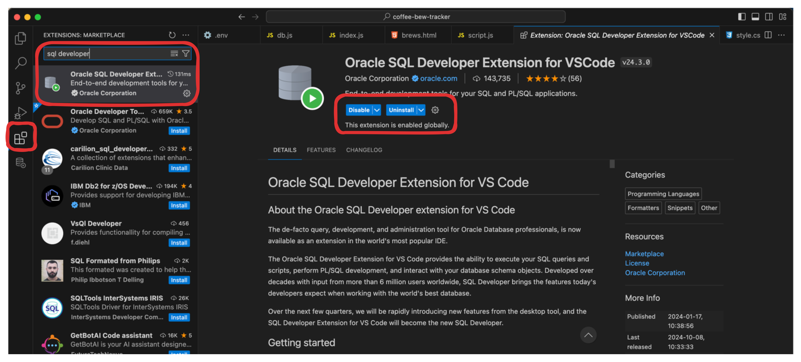Switch to the CHANGELOG tab
Screen dimensions: 801x362
coord(364,150)
